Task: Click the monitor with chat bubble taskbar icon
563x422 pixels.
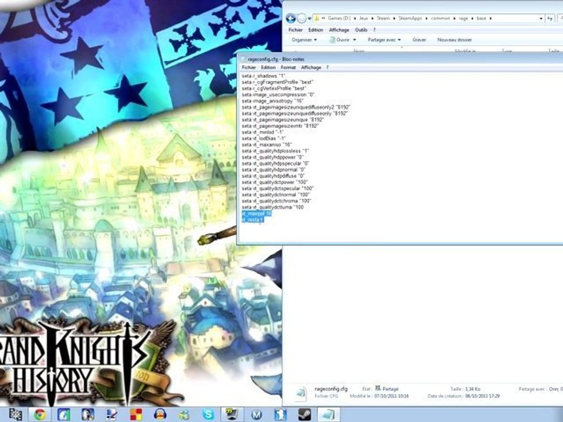Action: click(x=232, y=414)
